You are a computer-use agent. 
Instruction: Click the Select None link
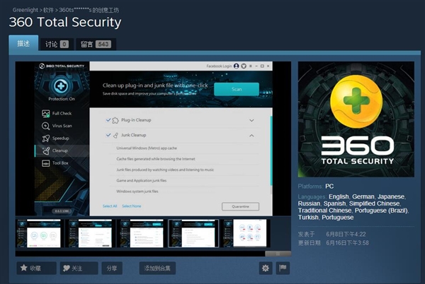[x=132, y=206]
